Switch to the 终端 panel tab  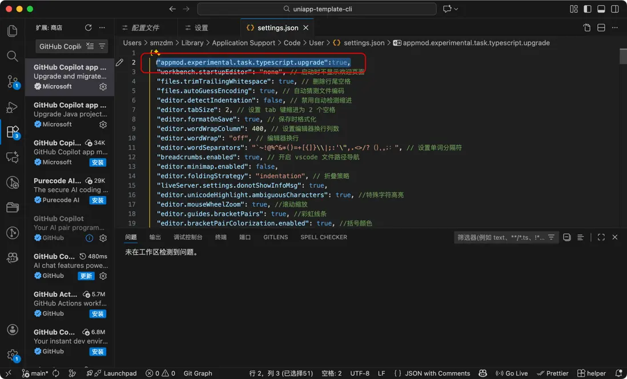[220, 237]
